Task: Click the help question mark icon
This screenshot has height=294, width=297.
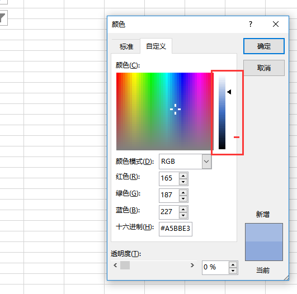Action: pos(251,24)
